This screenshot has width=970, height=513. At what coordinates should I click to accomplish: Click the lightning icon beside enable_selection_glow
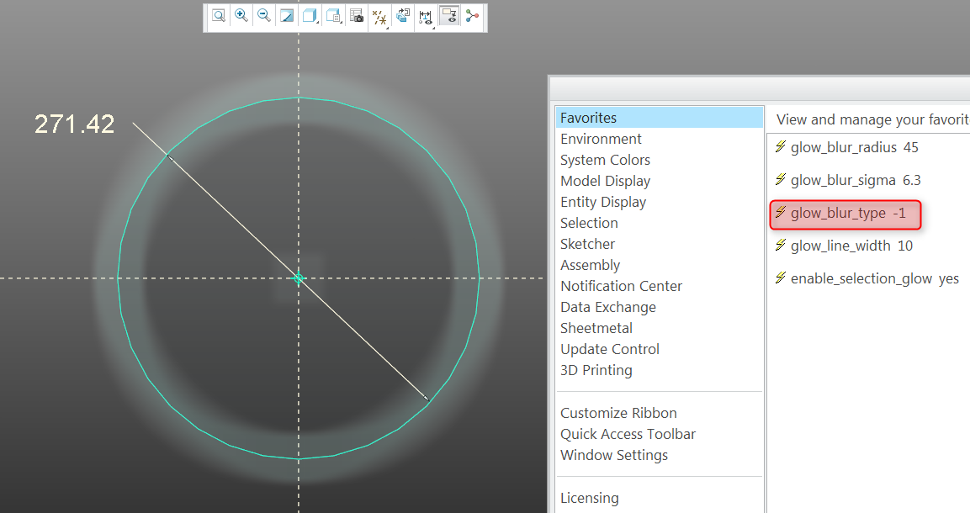click(x=781, y=278)
